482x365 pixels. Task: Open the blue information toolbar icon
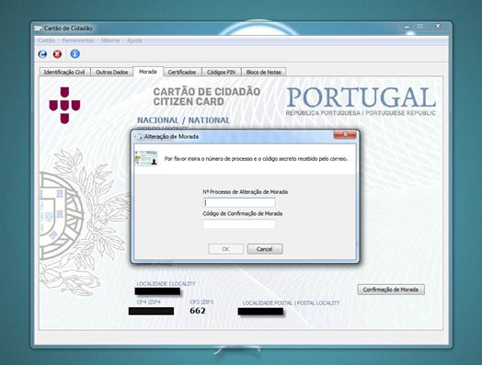click(75, 54)
